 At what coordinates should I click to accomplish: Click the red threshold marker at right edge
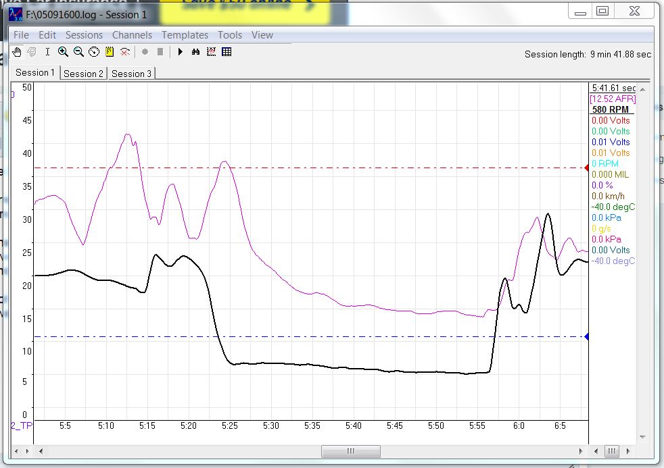pos(587,167)
